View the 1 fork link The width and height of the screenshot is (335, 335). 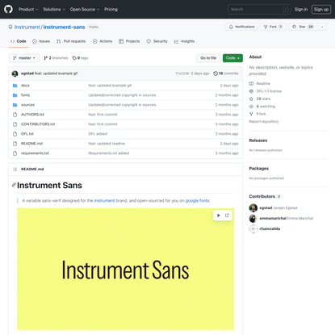258,114
